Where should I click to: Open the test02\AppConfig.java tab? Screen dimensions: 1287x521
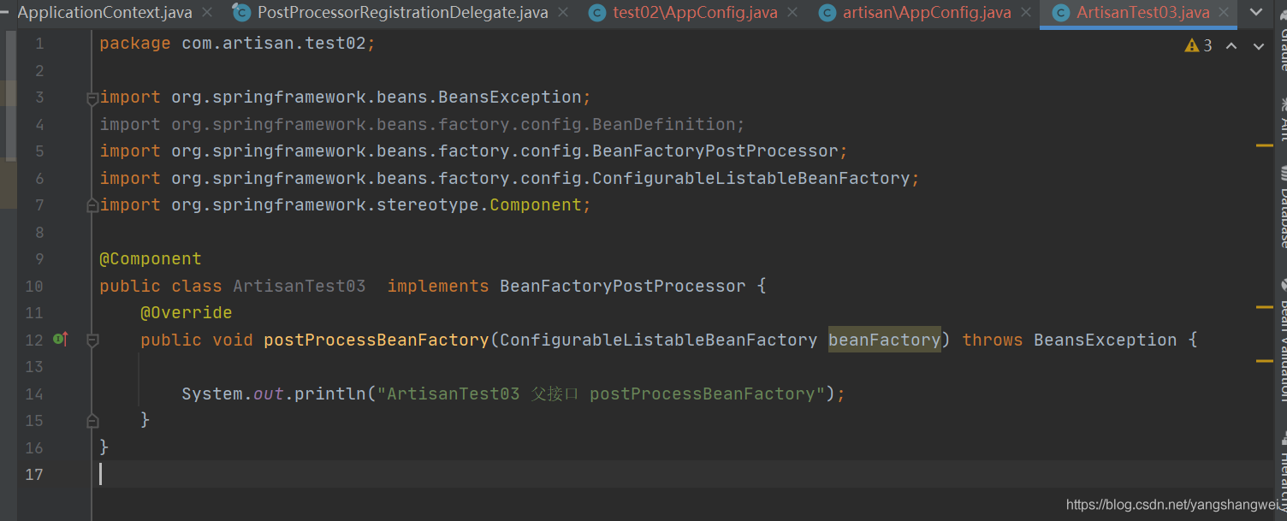click(x=693, y=13)
